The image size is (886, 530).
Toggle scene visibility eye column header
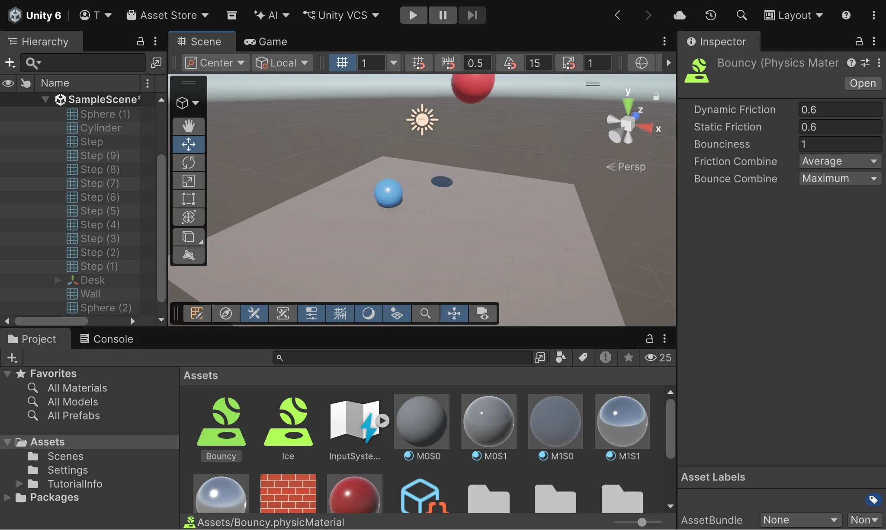[x=8, y=83]
